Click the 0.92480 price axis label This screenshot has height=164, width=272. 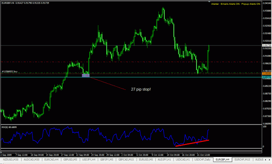coord(267,33)
